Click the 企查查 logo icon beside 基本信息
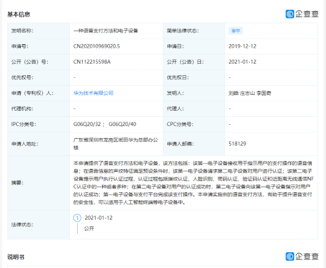This screenshot has width=326, height=268. click(290, 14)
